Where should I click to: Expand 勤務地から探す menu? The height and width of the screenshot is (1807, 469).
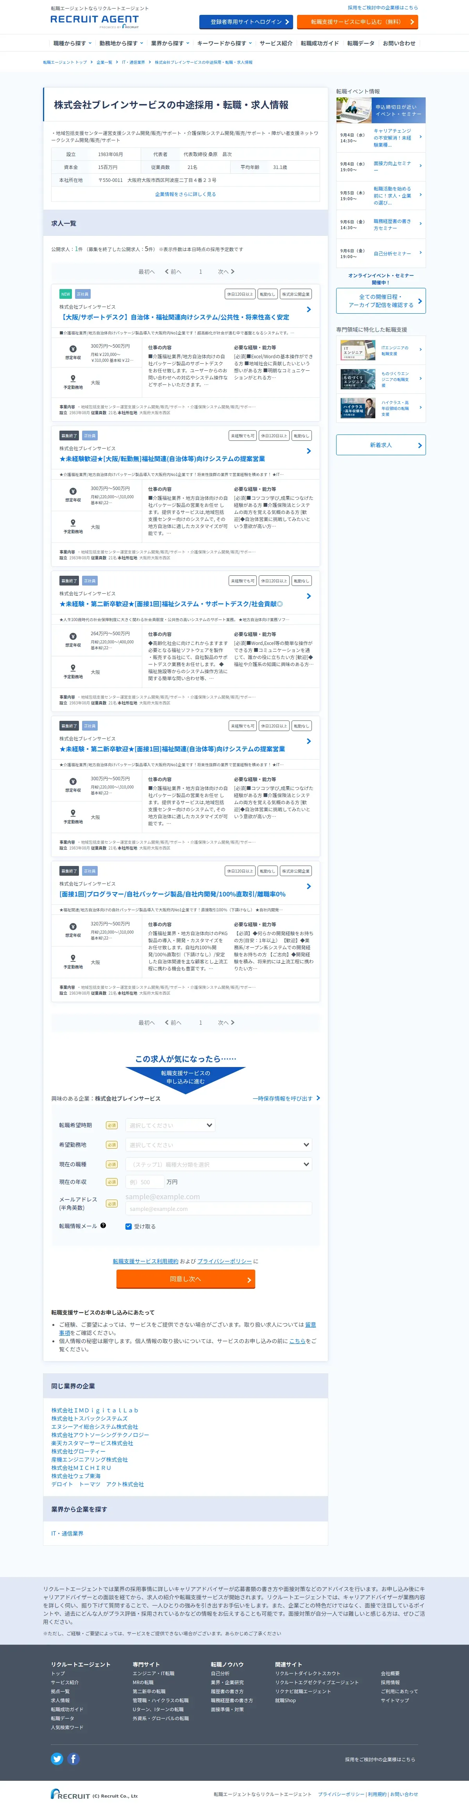click(121, 43)
